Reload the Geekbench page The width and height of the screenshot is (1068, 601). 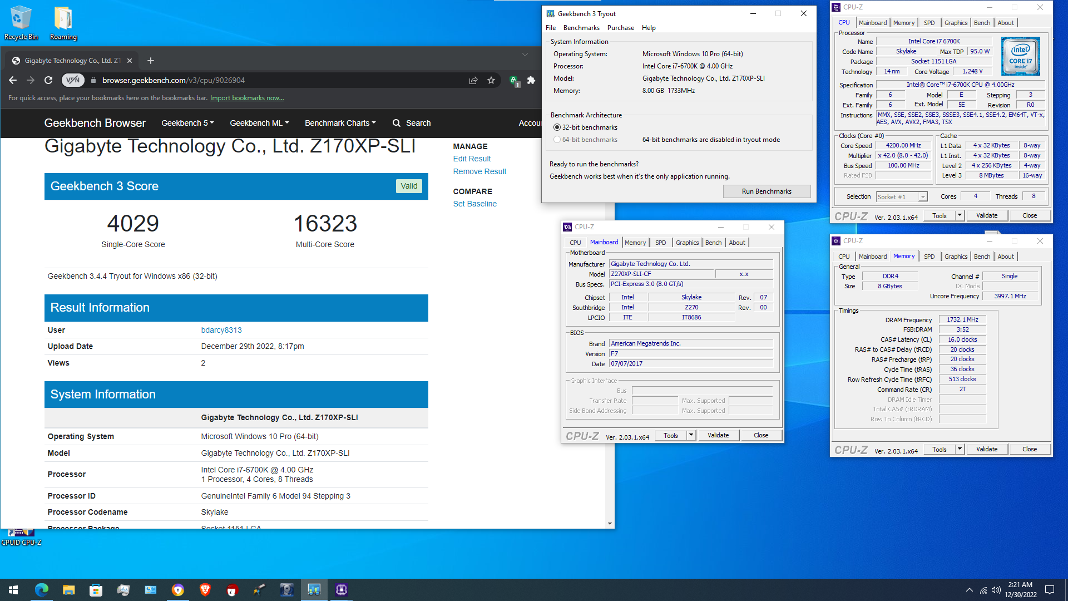tap(48, 80)
